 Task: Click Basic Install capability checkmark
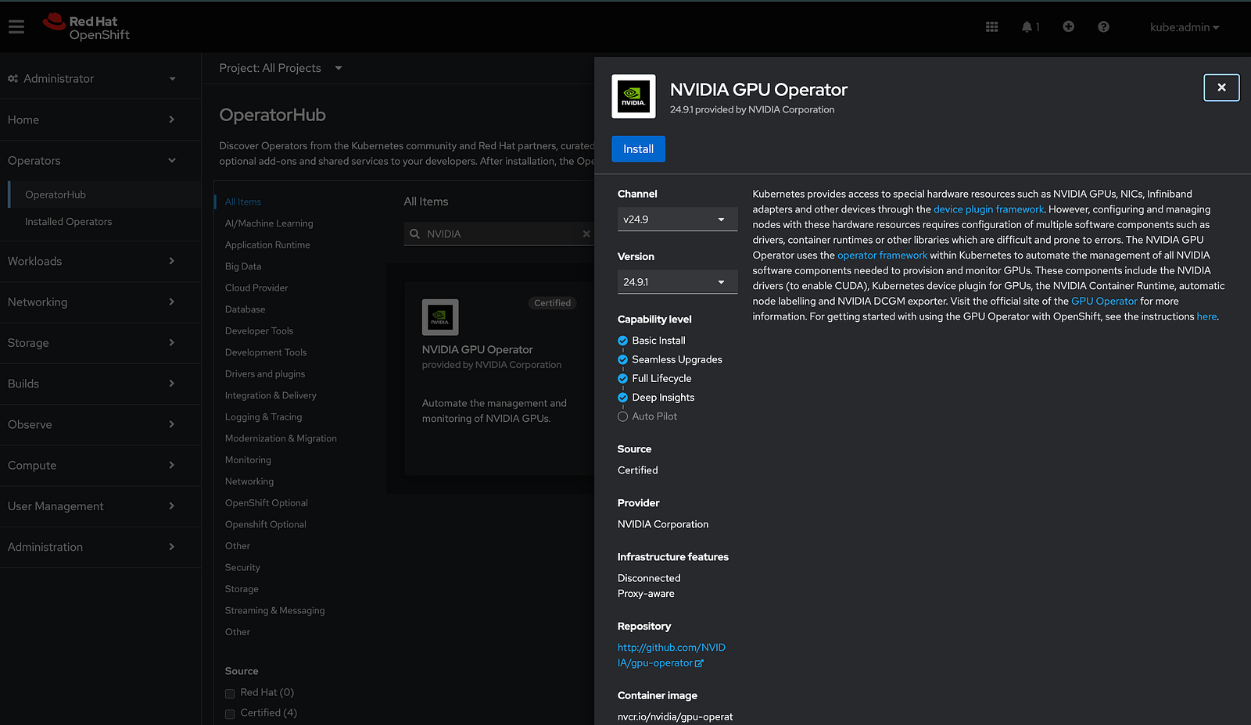[x=622, y=341]
